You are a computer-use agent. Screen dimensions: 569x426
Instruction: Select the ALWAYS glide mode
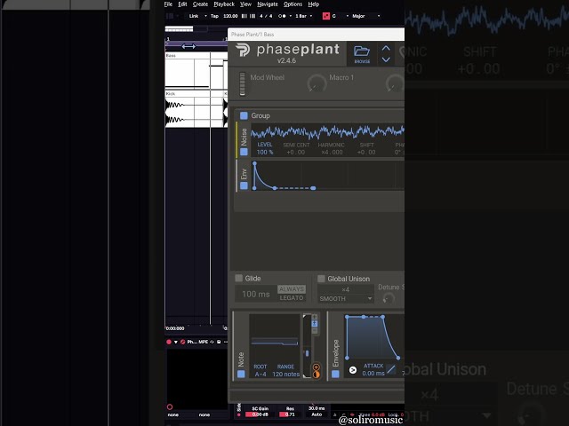point(292,289)
